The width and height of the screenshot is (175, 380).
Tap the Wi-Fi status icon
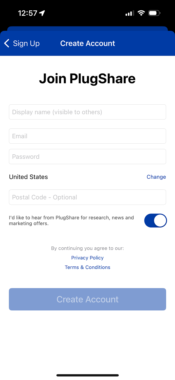[x=141, y=13]
